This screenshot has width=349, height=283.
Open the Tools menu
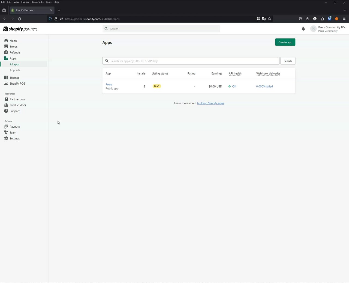(49, 2)
